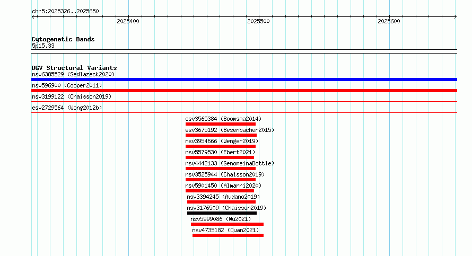The image size is (472, 256).
Task: Open nsv4442133 (GenomeinaBottle) variant
Action: 230,163
